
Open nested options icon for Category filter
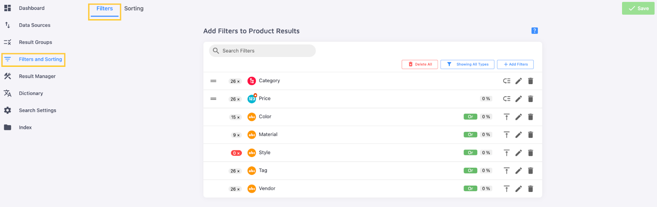(507, 81)
